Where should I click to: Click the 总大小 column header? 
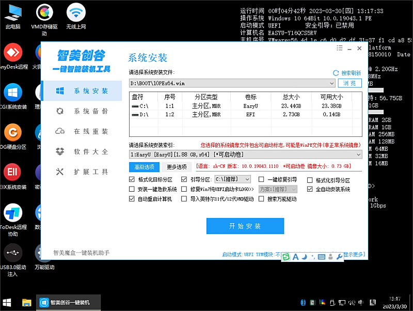point(291,97)
